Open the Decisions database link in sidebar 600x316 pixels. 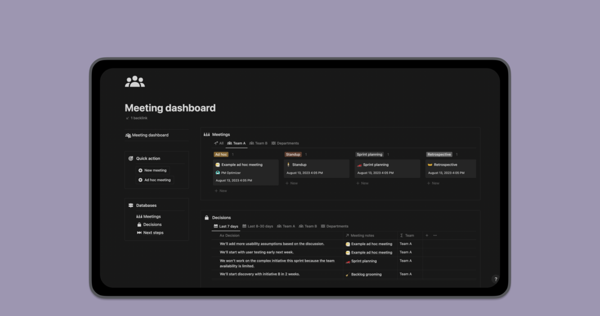[x=149, y=225]
